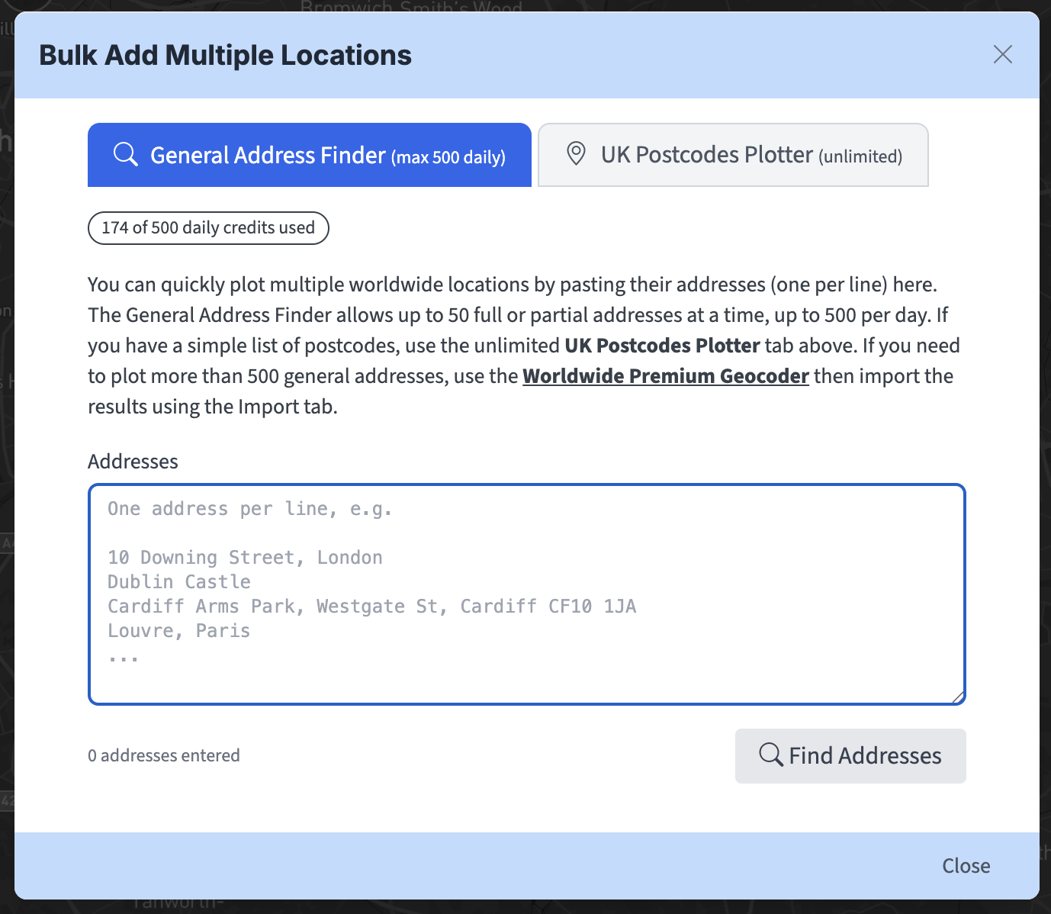Click the resize handle of the Addresses textarea

(958, 697)
